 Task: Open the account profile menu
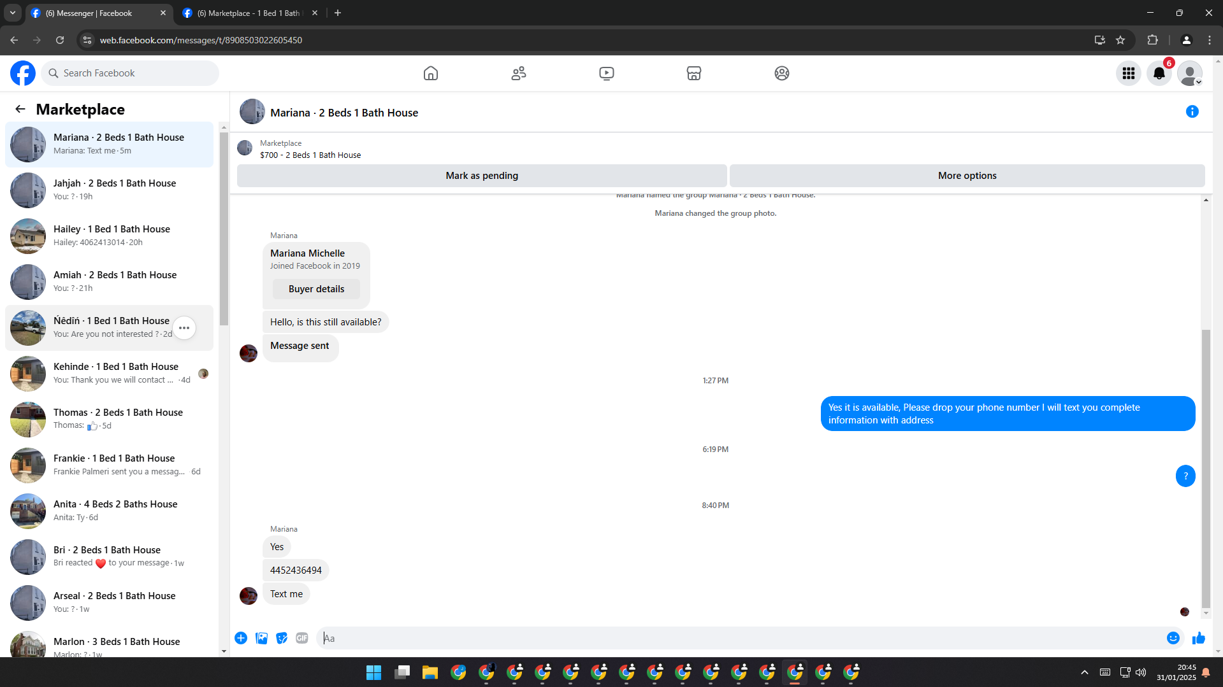1190,73
